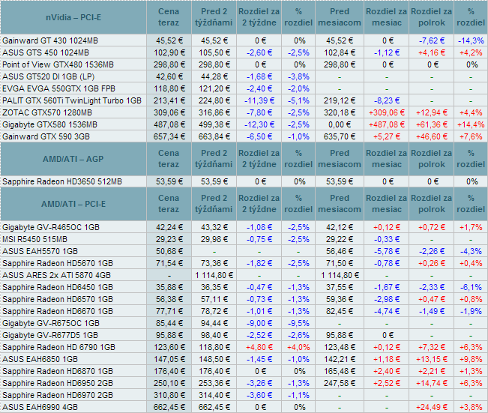This screenshot has height=413, width=488.
Task: Select the +487,08 € monthly difference cell
Action: coord(387,125)
